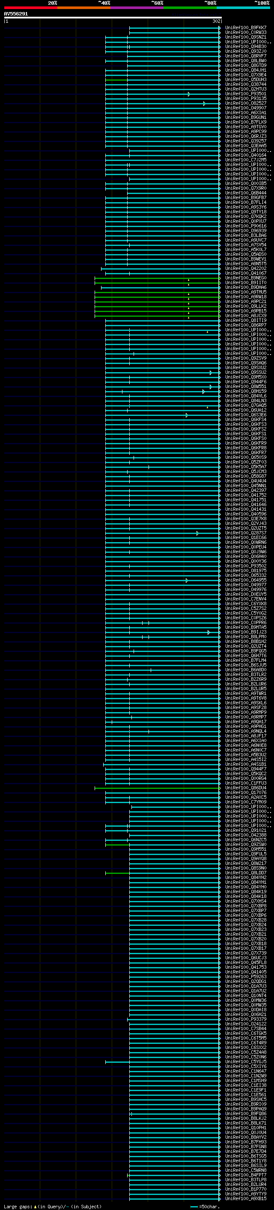274x1210 pixels.
Task: Select hit label UniRef100_A9RW18
Action: (246, 297)
